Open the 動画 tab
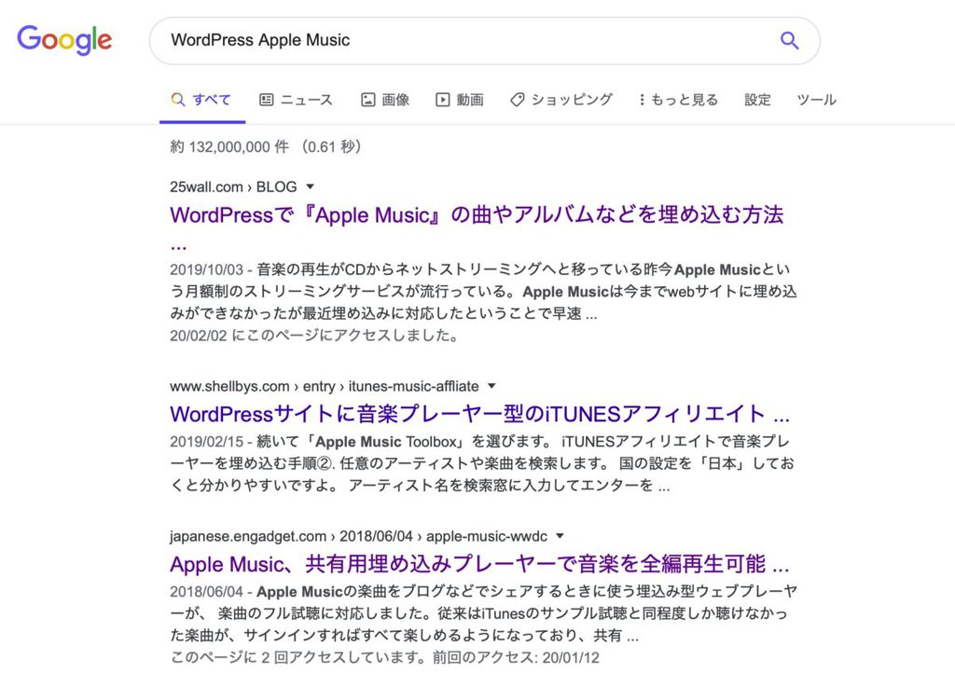The height and width of the screenshot is (687, 955). (x=459, y=100)
